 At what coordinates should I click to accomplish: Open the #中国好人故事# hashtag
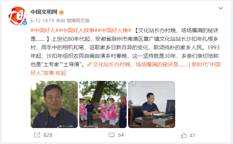click(x=78, y=31)
